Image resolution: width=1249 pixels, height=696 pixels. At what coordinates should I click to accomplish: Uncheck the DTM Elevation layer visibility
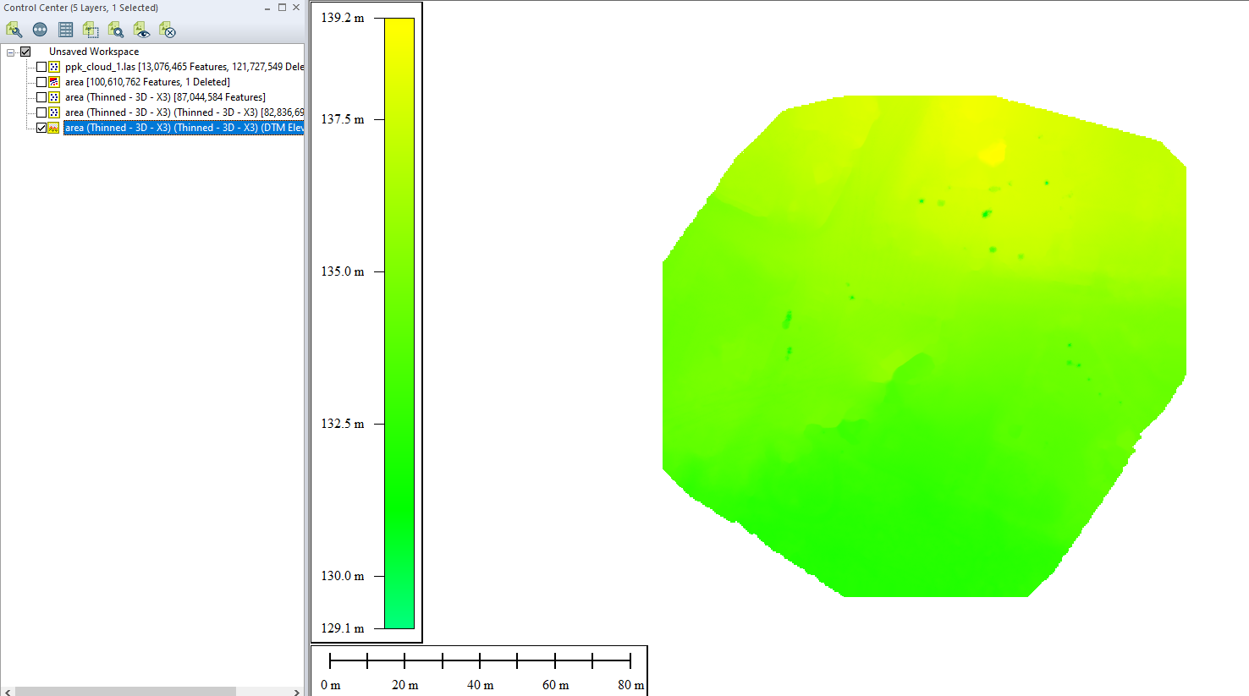[x=41, y=127]
